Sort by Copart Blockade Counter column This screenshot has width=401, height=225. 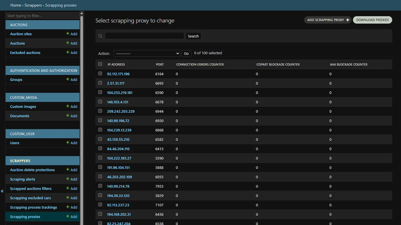tap(278, 64)
